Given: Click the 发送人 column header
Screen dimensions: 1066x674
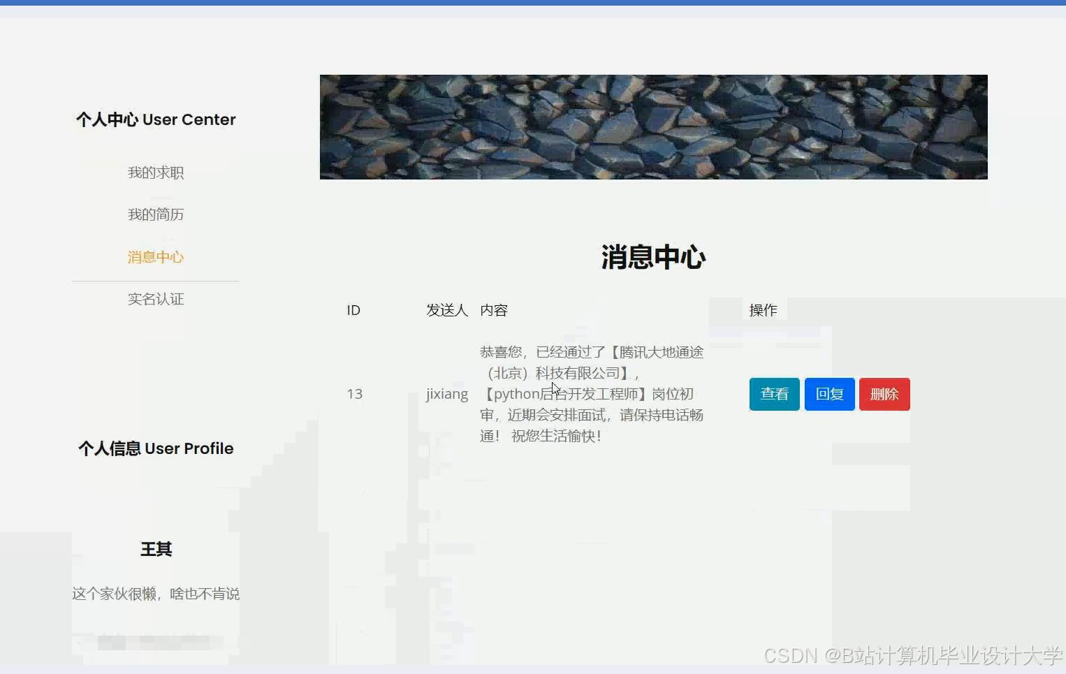Looking at the screenshot, I should pos(447,310).
